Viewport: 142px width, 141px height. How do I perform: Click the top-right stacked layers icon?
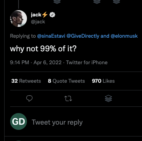coord(116,2)
